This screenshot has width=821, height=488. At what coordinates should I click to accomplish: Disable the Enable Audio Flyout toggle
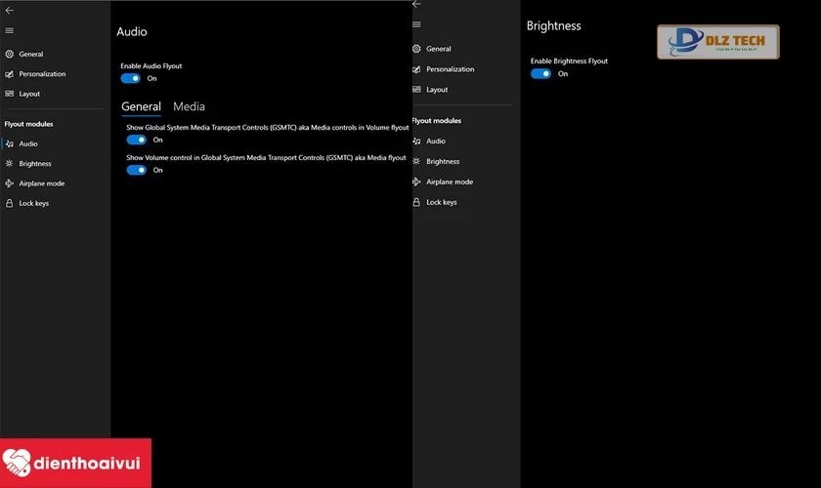[131, 78]
